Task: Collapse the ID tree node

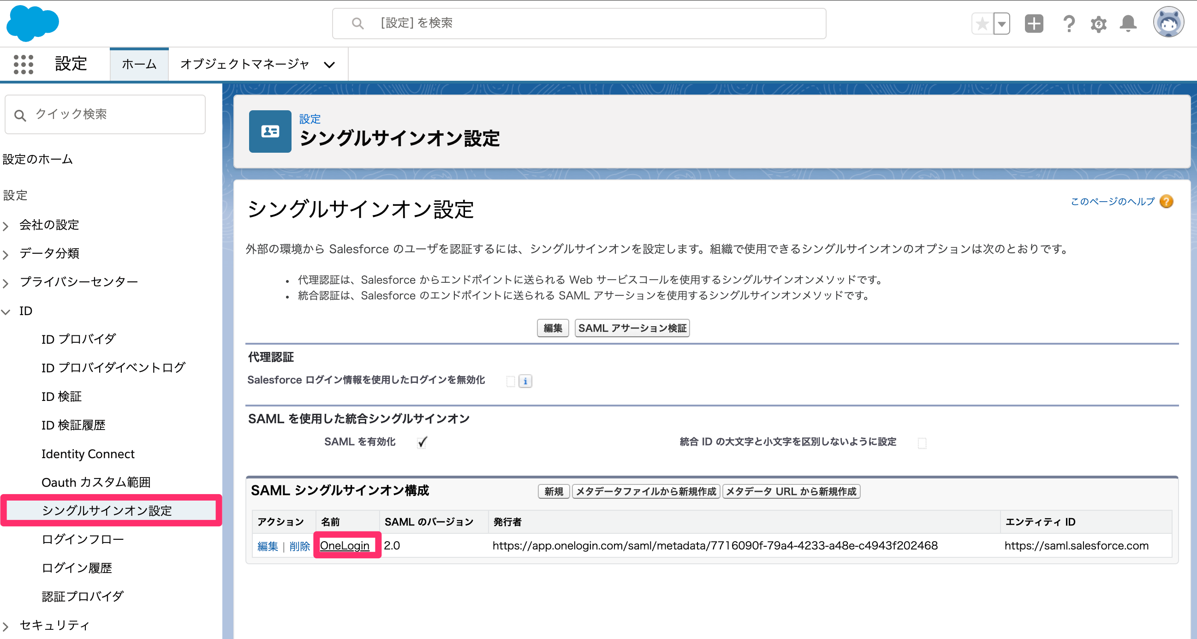Action: (x=6, y=312)
